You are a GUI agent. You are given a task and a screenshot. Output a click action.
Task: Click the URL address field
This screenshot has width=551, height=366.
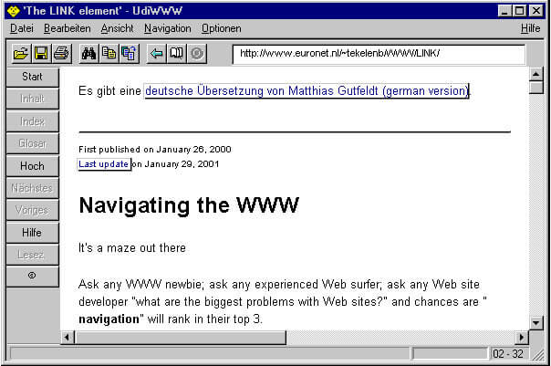(379, 54)
